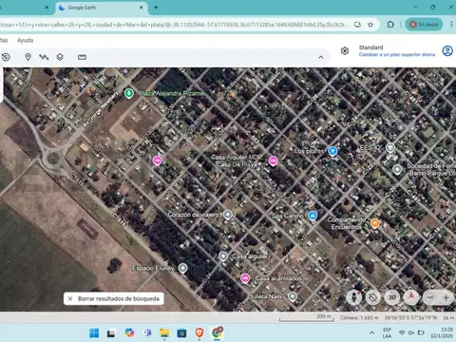This screenshot has width=456, height=342.
Task: Select the draw path or polygon tool
Action: point(44,57)
